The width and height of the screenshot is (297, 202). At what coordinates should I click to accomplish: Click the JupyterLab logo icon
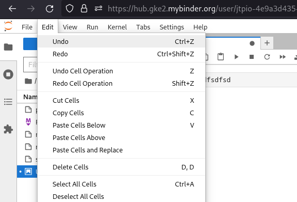pyautogui.click(x=8, y=26)
